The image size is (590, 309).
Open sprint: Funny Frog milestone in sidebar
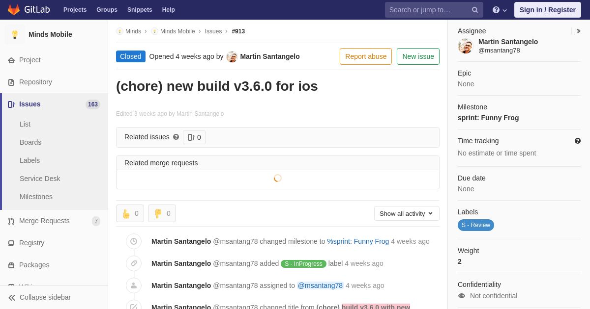click(x=488, y=118)
